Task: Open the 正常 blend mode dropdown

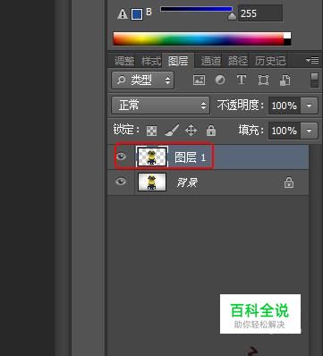Action: (x=160, y=106)
